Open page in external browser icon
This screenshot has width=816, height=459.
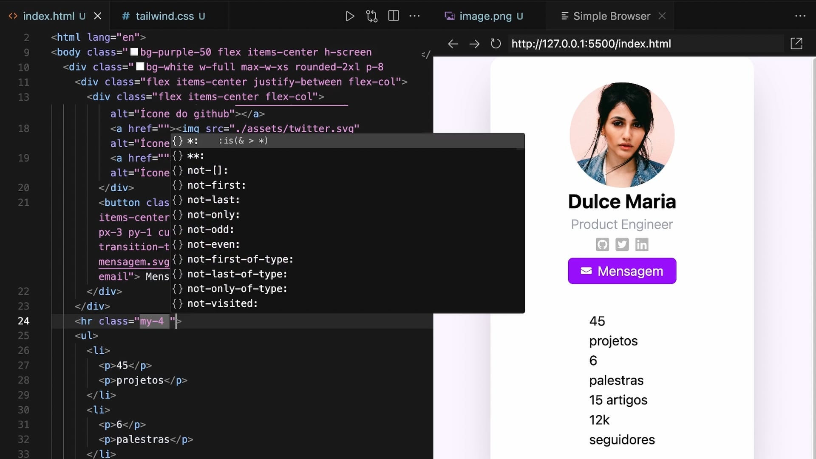(x=796, y=44)
